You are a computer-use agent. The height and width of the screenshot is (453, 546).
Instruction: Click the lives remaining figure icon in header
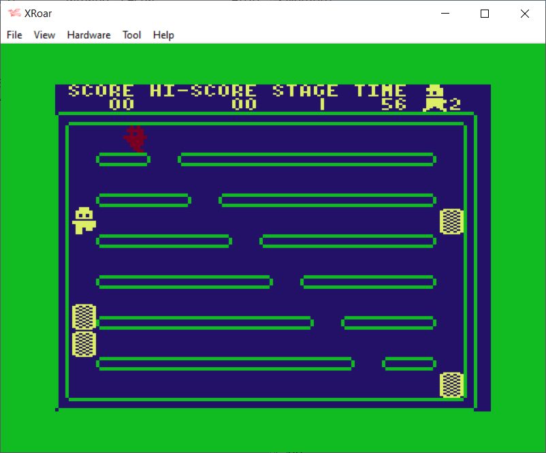click(x=434, y=98)
